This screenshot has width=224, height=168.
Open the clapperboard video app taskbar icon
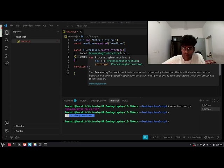coord(45,145)
